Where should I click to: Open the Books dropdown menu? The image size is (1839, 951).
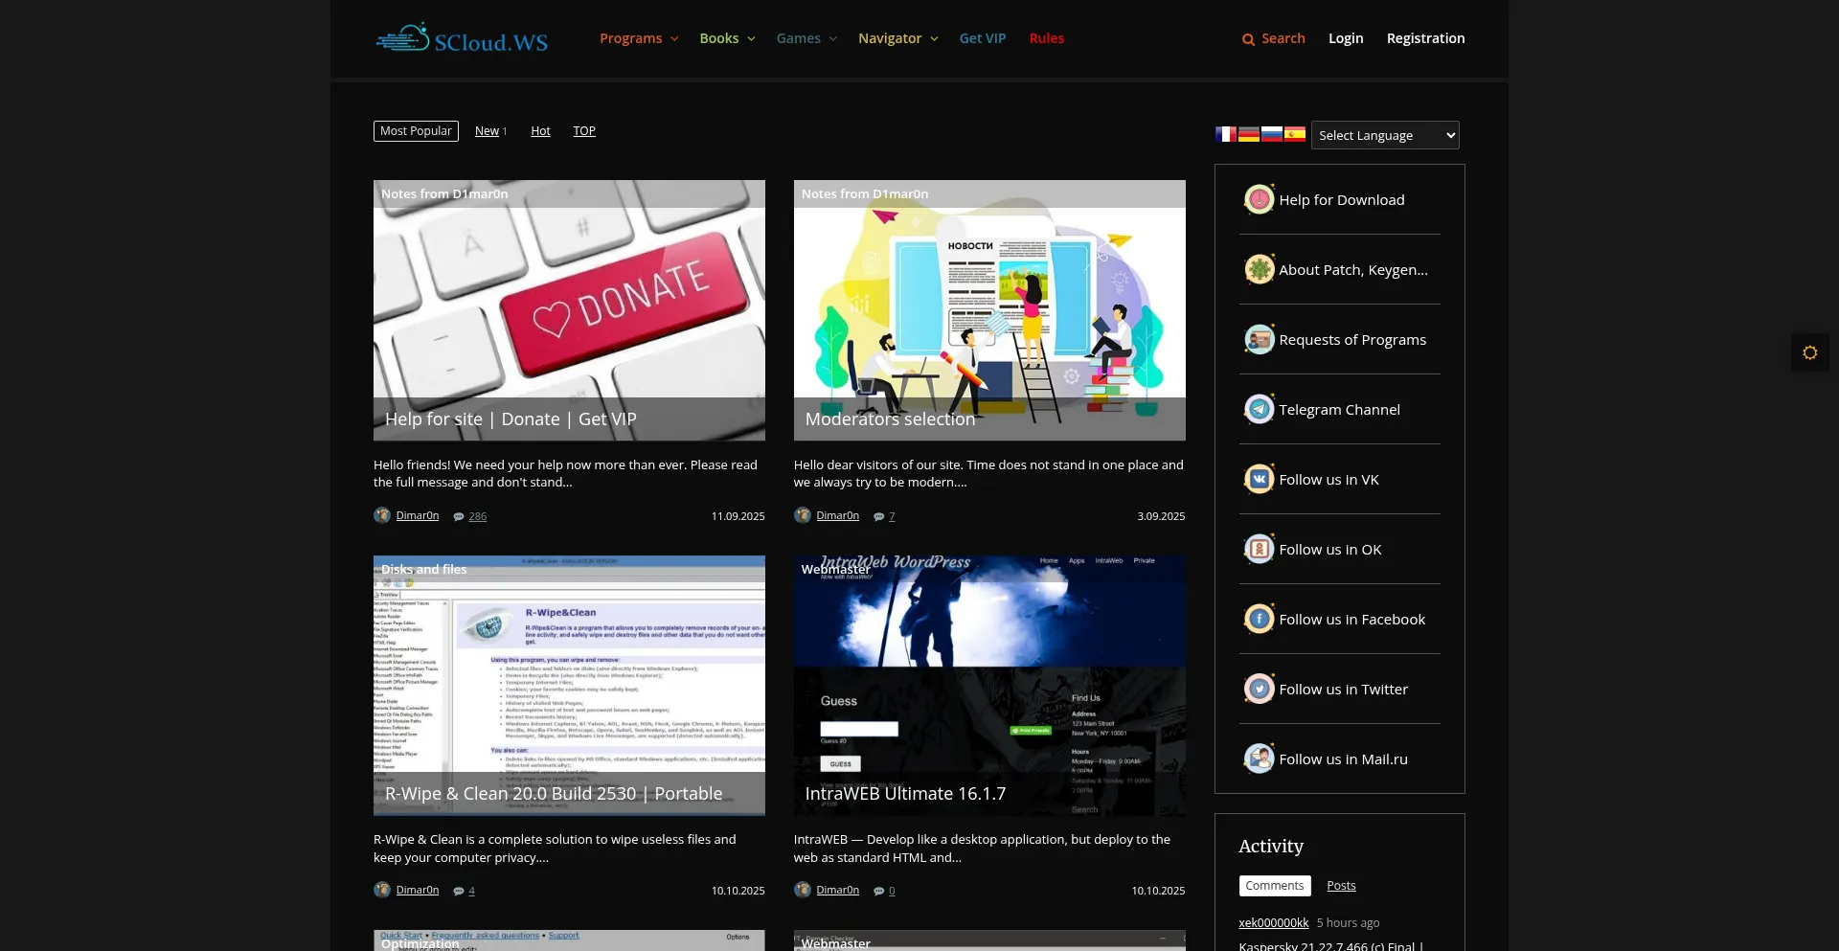click(727, 38)
